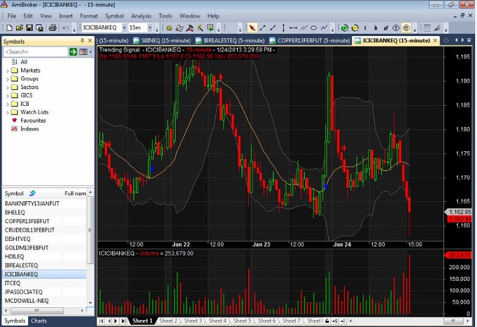477x327 pixels.
Task: Zoom out with yellow minus icon
Action: [355, 28]
